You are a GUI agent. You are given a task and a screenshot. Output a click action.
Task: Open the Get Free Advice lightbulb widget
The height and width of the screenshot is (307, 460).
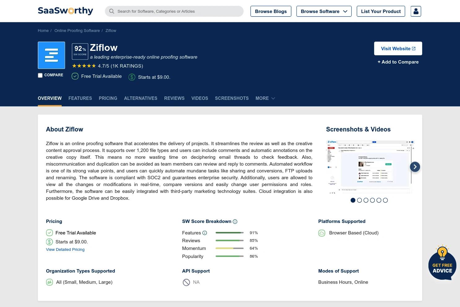(x=442, y=262)
